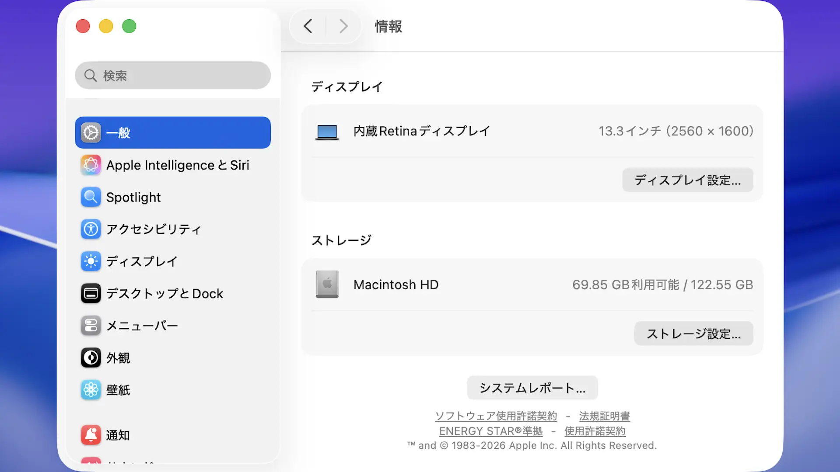Click the Notifications (通知) bell icon
The height and width of the screenshot is (472, 840).
coord(91,435)
